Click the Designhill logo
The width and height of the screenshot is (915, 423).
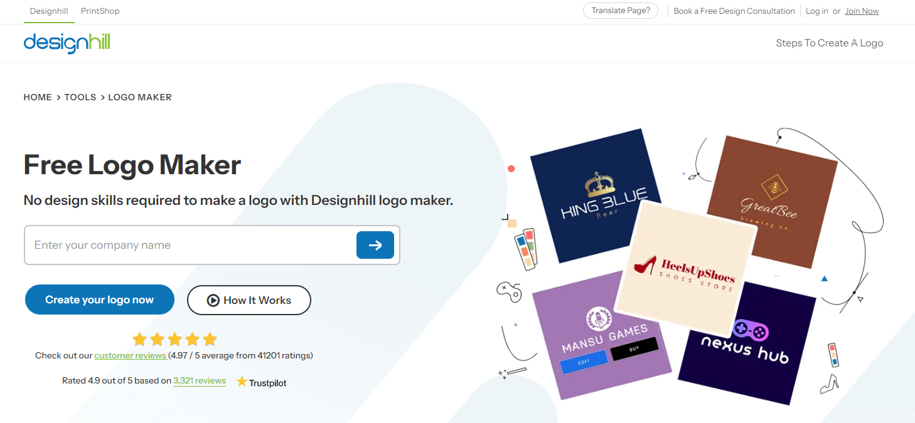67,43
